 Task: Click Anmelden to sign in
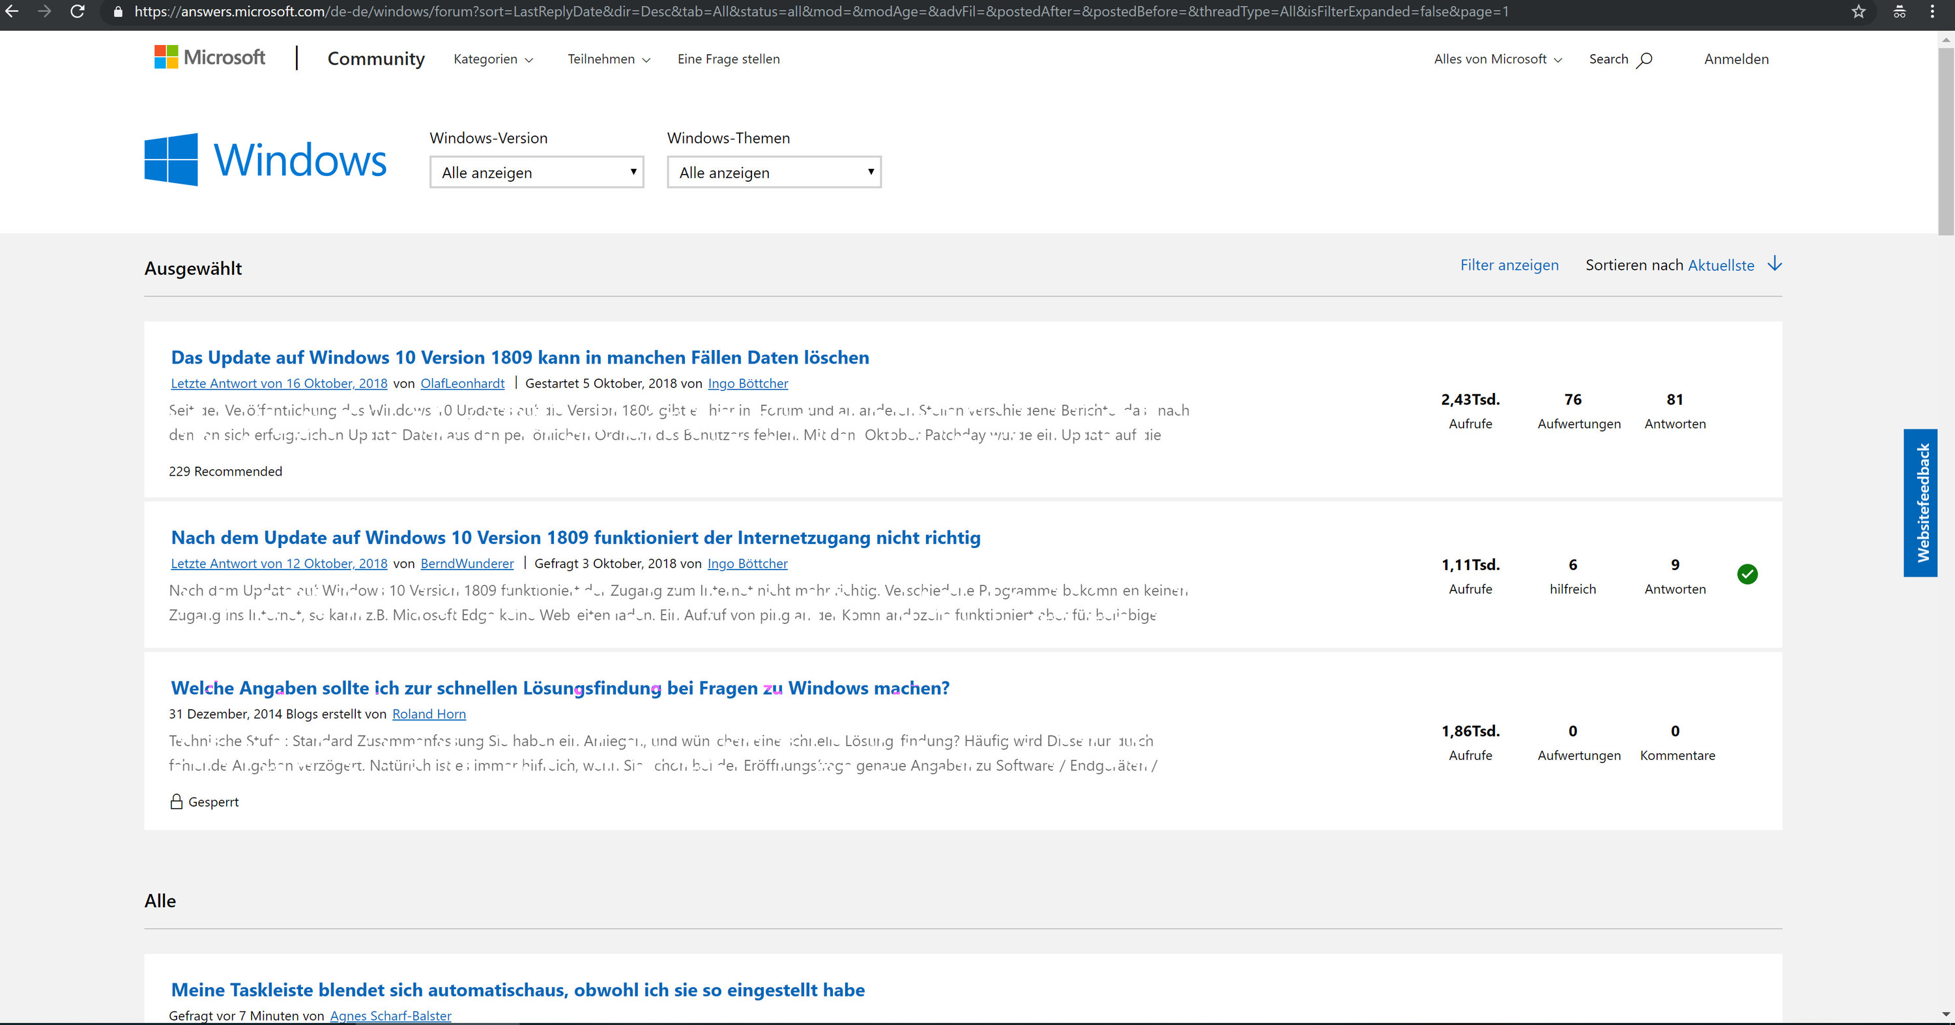pyautogui.click(x=1735, y=59)
